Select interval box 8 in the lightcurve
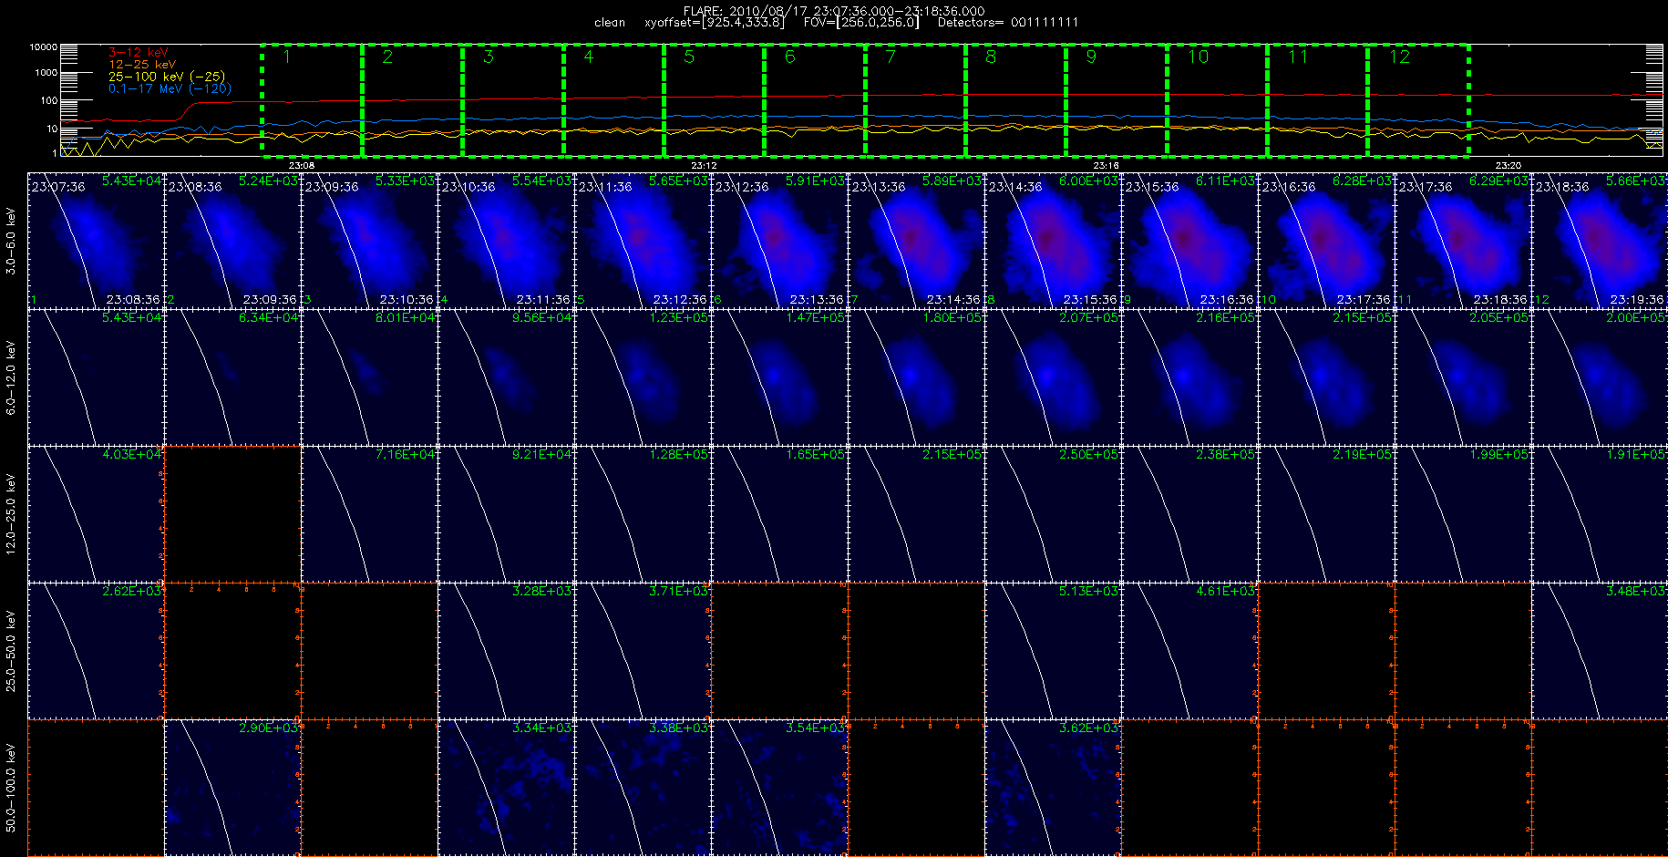Screen dimensions: 1668x857 click(x=1016, y=99)
